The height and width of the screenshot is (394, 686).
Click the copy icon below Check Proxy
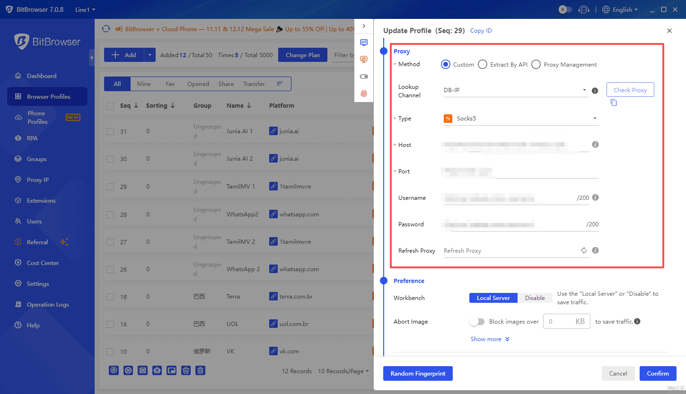(x=614, y=103)
